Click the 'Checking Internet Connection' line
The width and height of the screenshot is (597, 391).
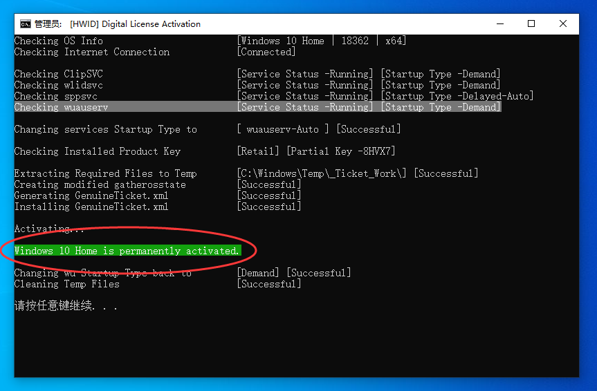coord(92,52)
